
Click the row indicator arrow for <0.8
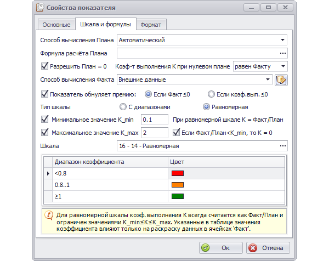48,173
